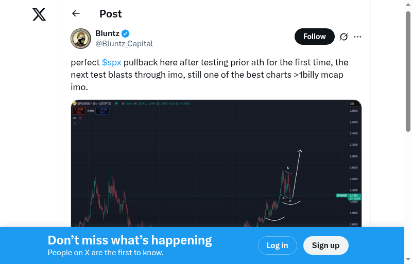Viewport: 412px width, 264px height.
Task: Click the @Bluntz_Capital handle
Action: pyautogui.click(x=124, y=44)
